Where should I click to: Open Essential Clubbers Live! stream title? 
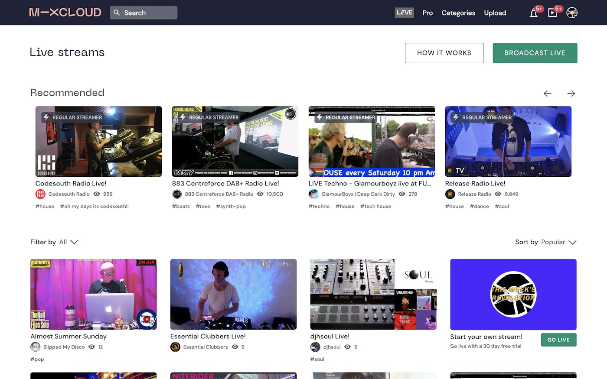point(208,336)
